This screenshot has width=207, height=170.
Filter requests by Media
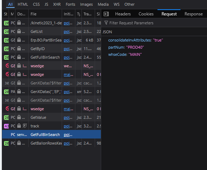click(103, 4)
